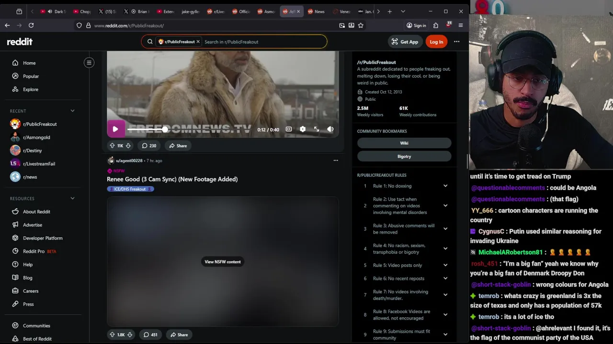The height and width of the screenshot is (344, 613).
Task: Open the Bigotry community bookmark
Action: tap(404, 156)
